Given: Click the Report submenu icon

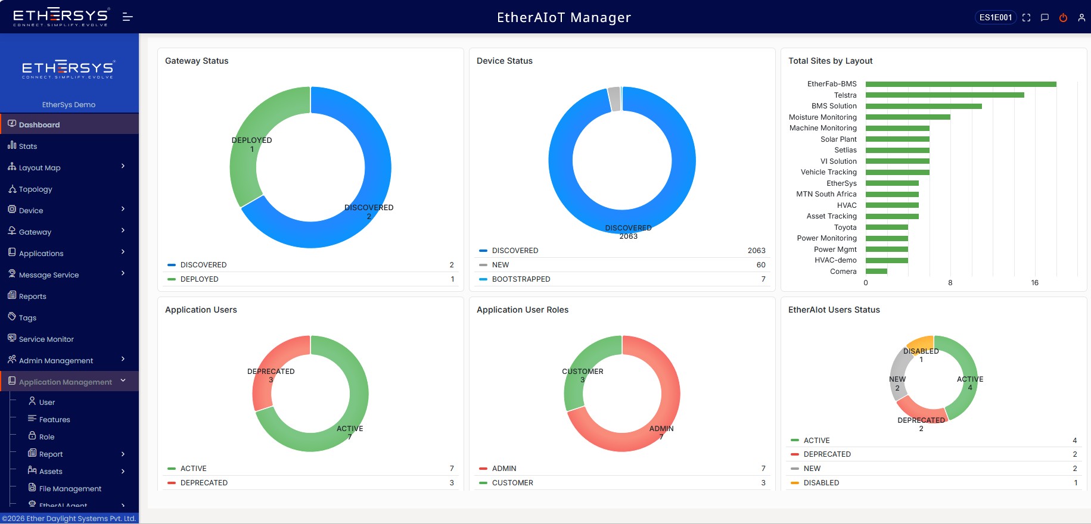Looking at the screenshot, I should click(32, 453).
